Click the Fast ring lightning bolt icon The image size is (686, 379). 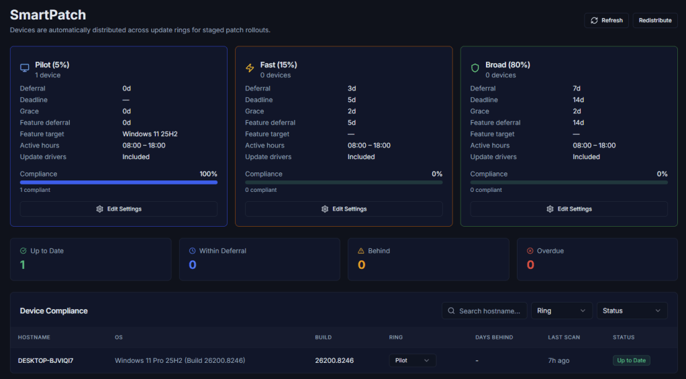[x=250, y=68]
